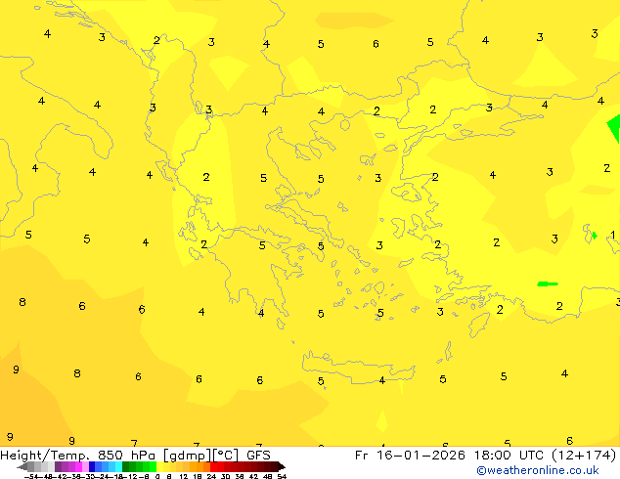Pick the bright yellow swatch above the 0 label
Viewport: 620px width, 479px height.
click(159, 466)
